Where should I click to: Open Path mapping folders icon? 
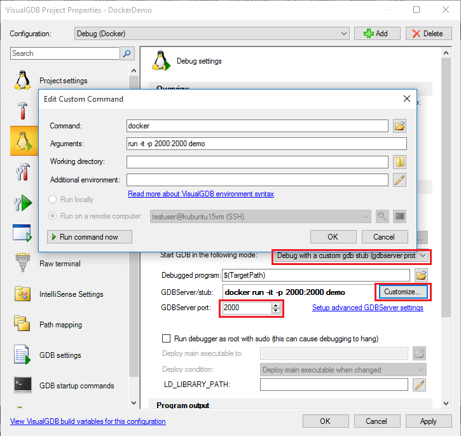coord(22,324)
